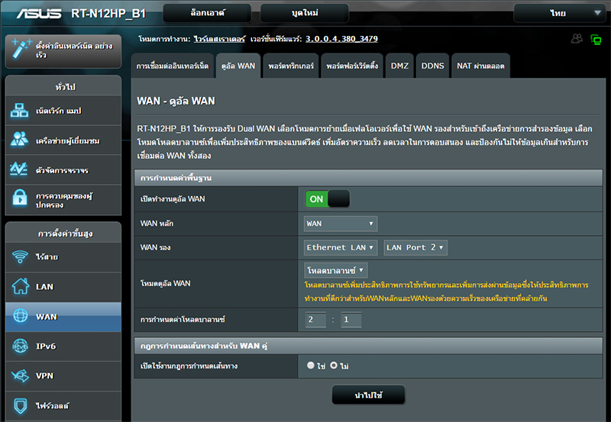Click the กฎการกำหนดเส้นทางสำหรับ WAN คู่ section header
Viewport: 611px width, 422px height.
(368, 346)
